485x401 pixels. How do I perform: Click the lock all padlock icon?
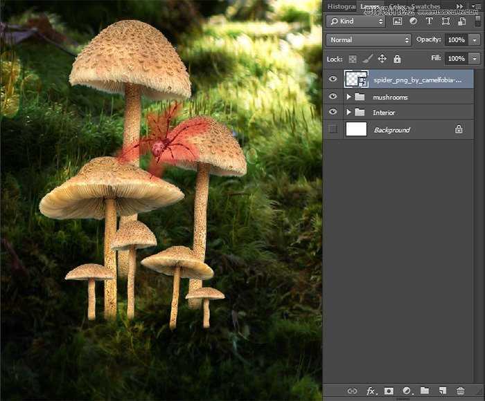pyautogui.click(x=397, y=59)
